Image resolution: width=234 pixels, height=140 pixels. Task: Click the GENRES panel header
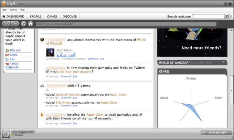tap(192, 72)
